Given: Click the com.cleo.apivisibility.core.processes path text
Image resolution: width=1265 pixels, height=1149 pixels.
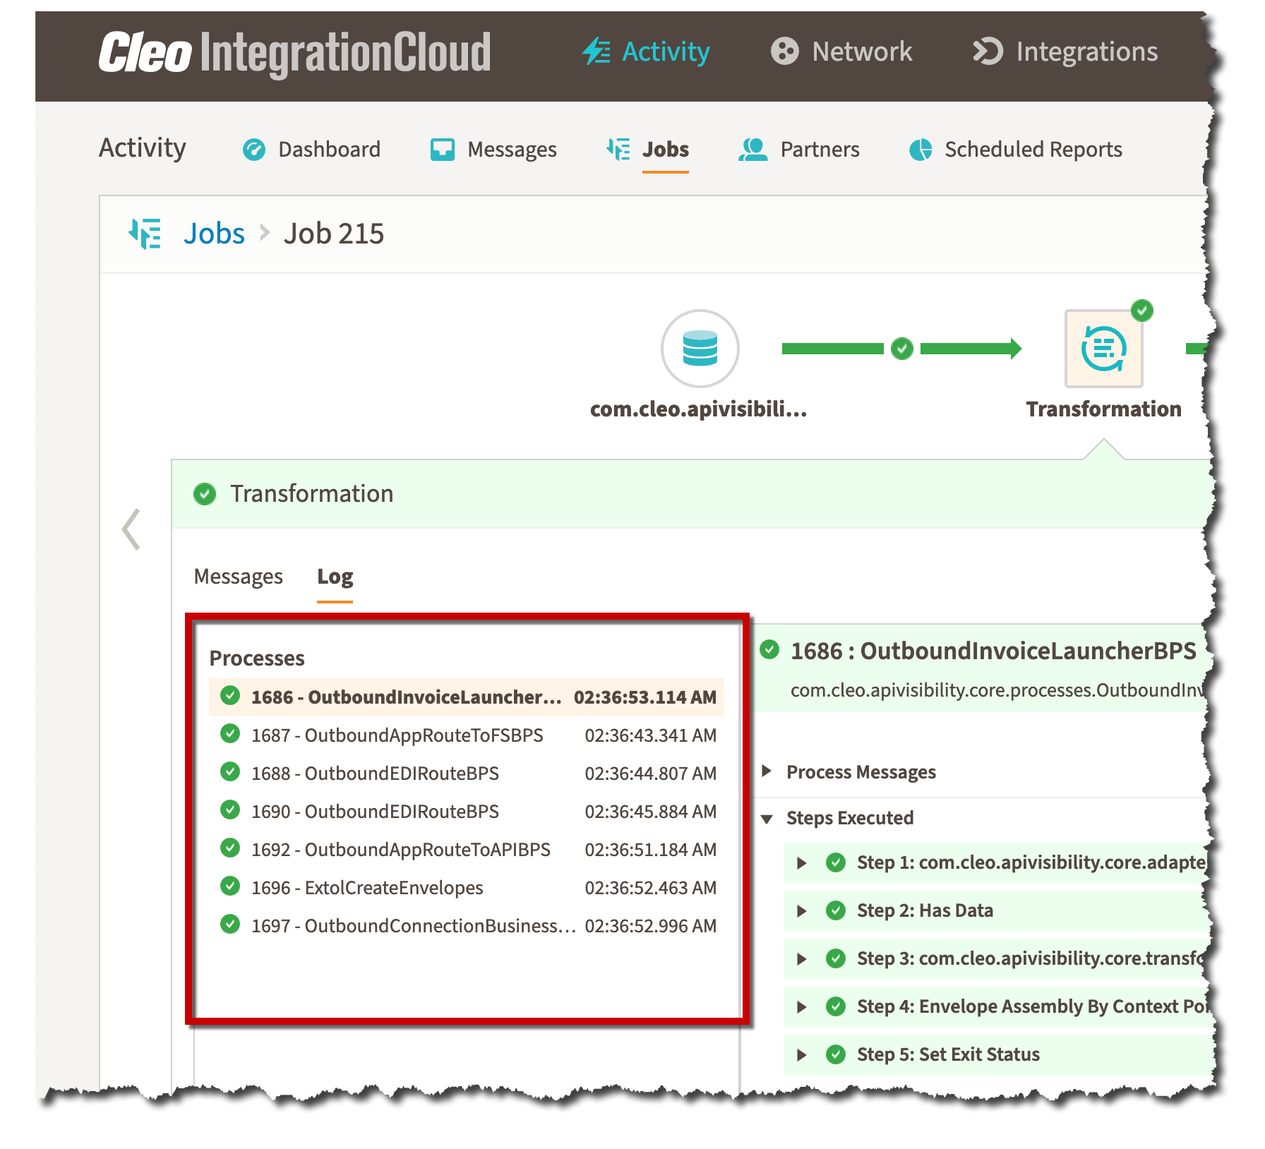Looking at the screenshot, I should [x=997, y=690].
